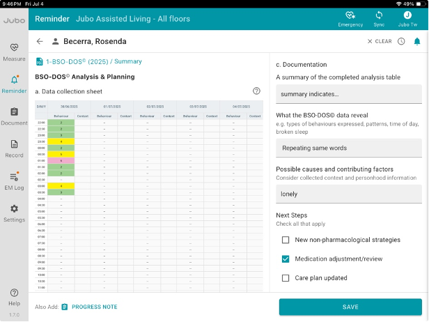The image size is (429, 322).
Task: Open help for data collection sheet
Action: [256, 91]
